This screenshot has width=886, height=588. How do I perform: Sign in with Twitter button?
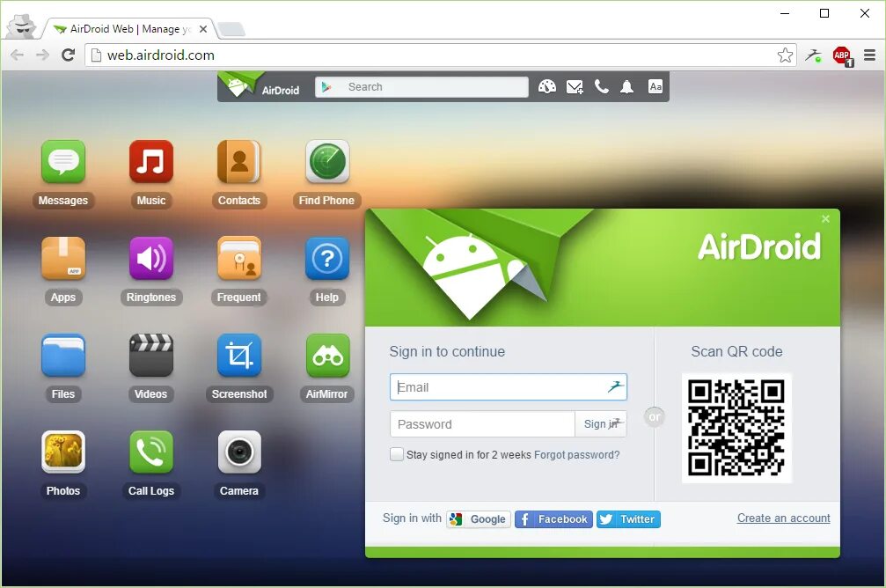(x=628, y=519)
